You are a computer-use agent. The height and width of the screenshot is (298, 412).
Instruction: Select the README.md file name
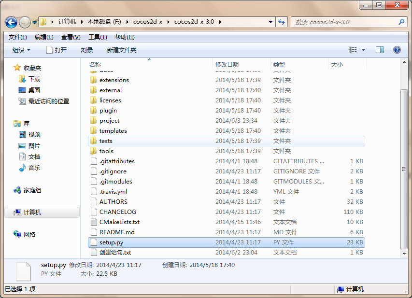[x=117, y=232]
